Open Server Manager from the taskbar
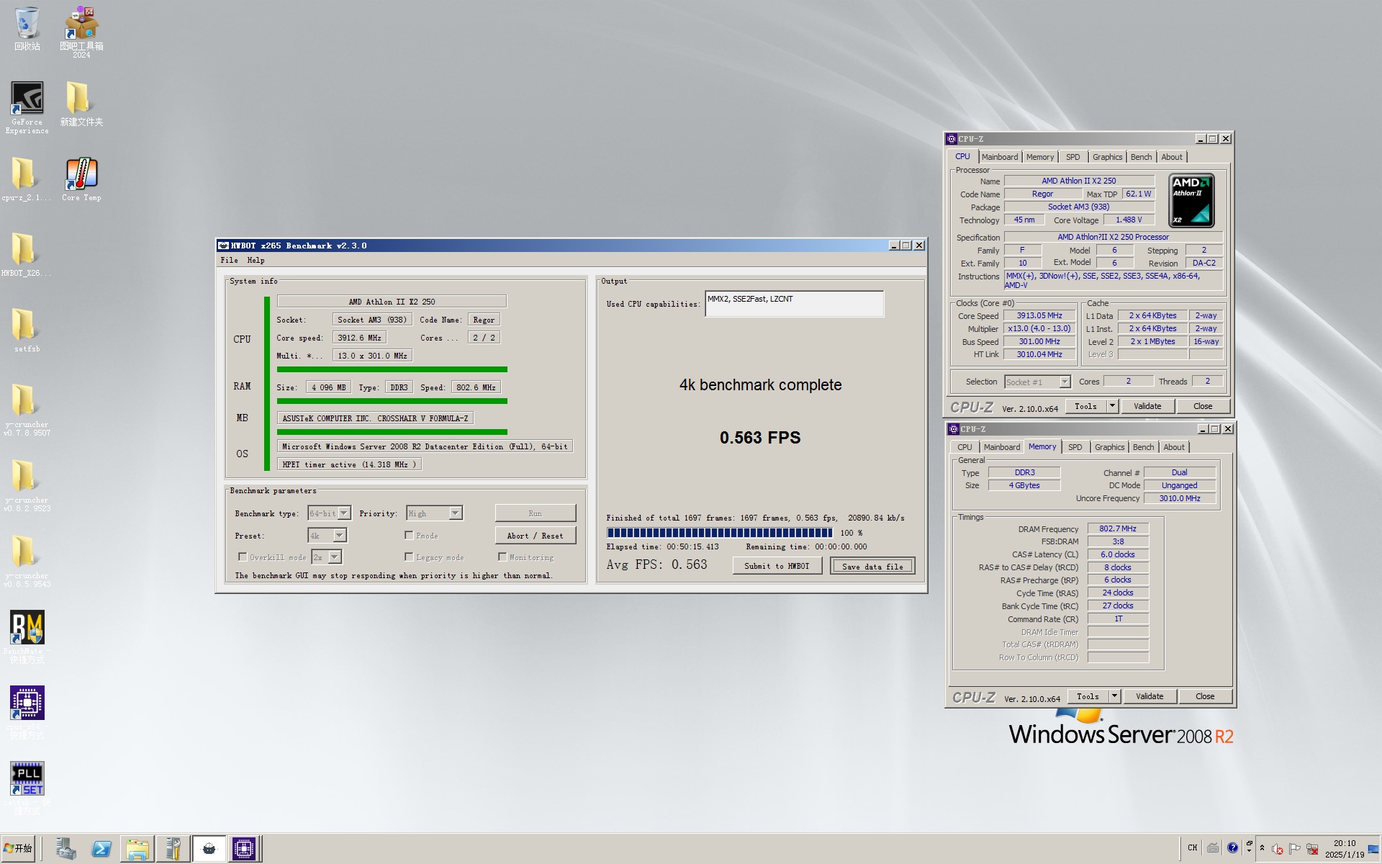The image size is (1382, 864). click(66, 849)
